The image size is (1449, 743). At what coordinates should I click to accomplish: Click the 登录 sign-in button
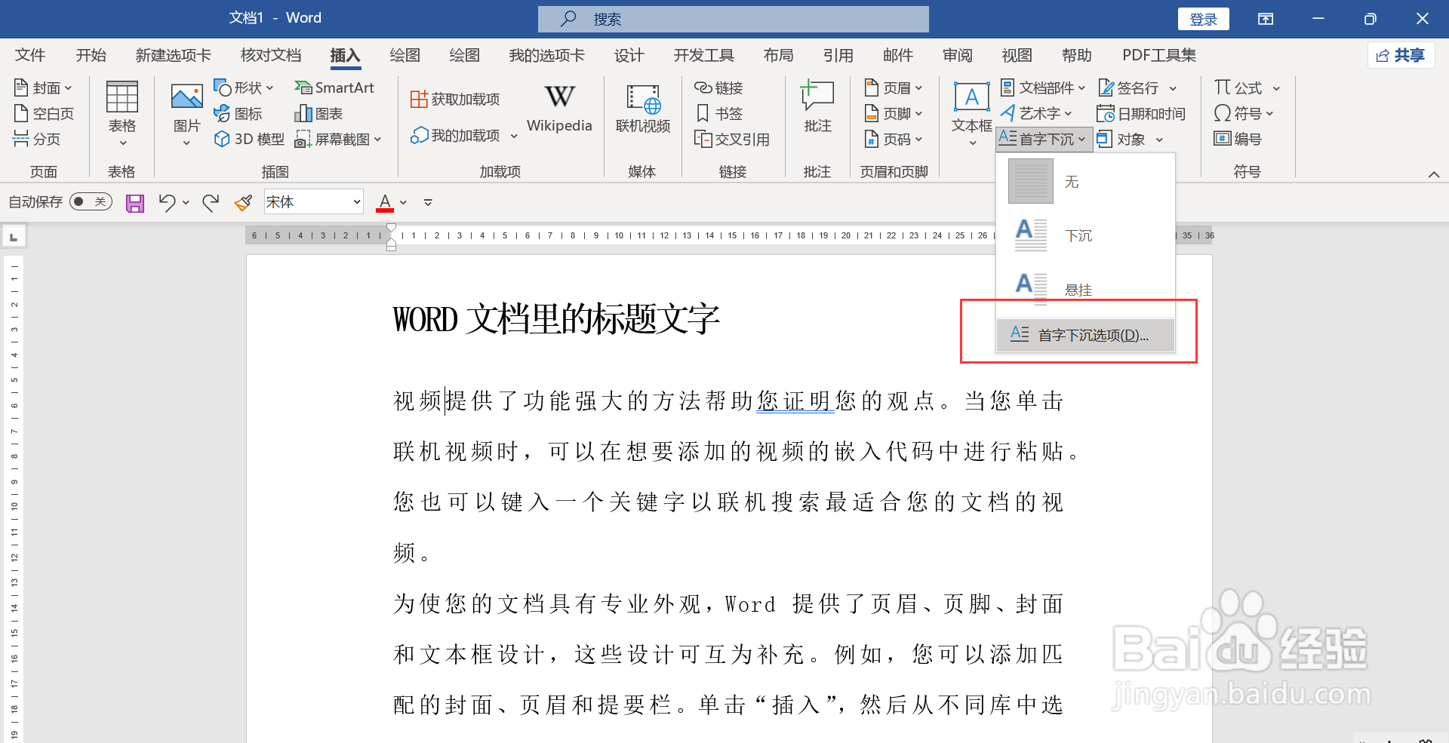click(x=1203, y=19)
